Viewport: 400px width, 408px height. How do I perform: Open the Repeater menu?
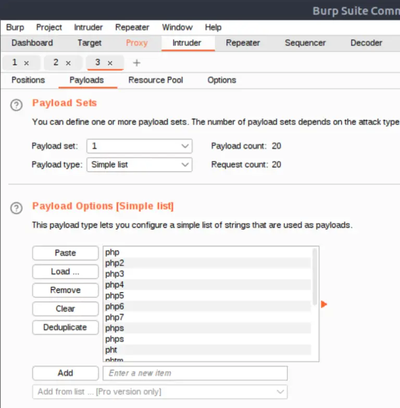pyautogui.click(x=132, y=27)
